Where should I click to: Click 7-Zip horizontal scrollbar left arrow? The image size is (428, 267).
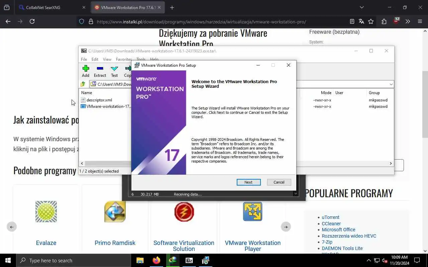(82, 164)
